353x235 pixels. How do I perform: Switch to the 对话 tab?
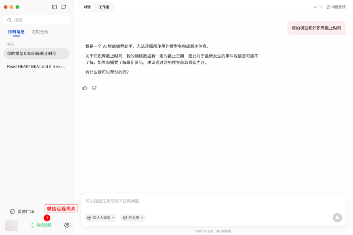[87, 7]
